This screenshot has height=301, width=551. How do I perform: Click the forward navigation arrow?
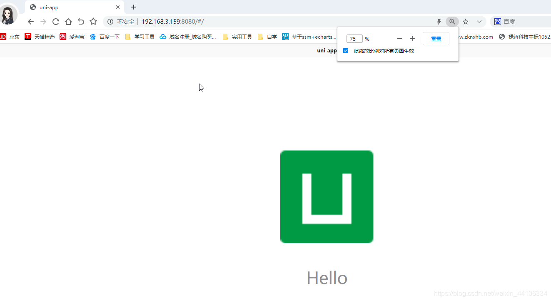(x=43, y=22)
